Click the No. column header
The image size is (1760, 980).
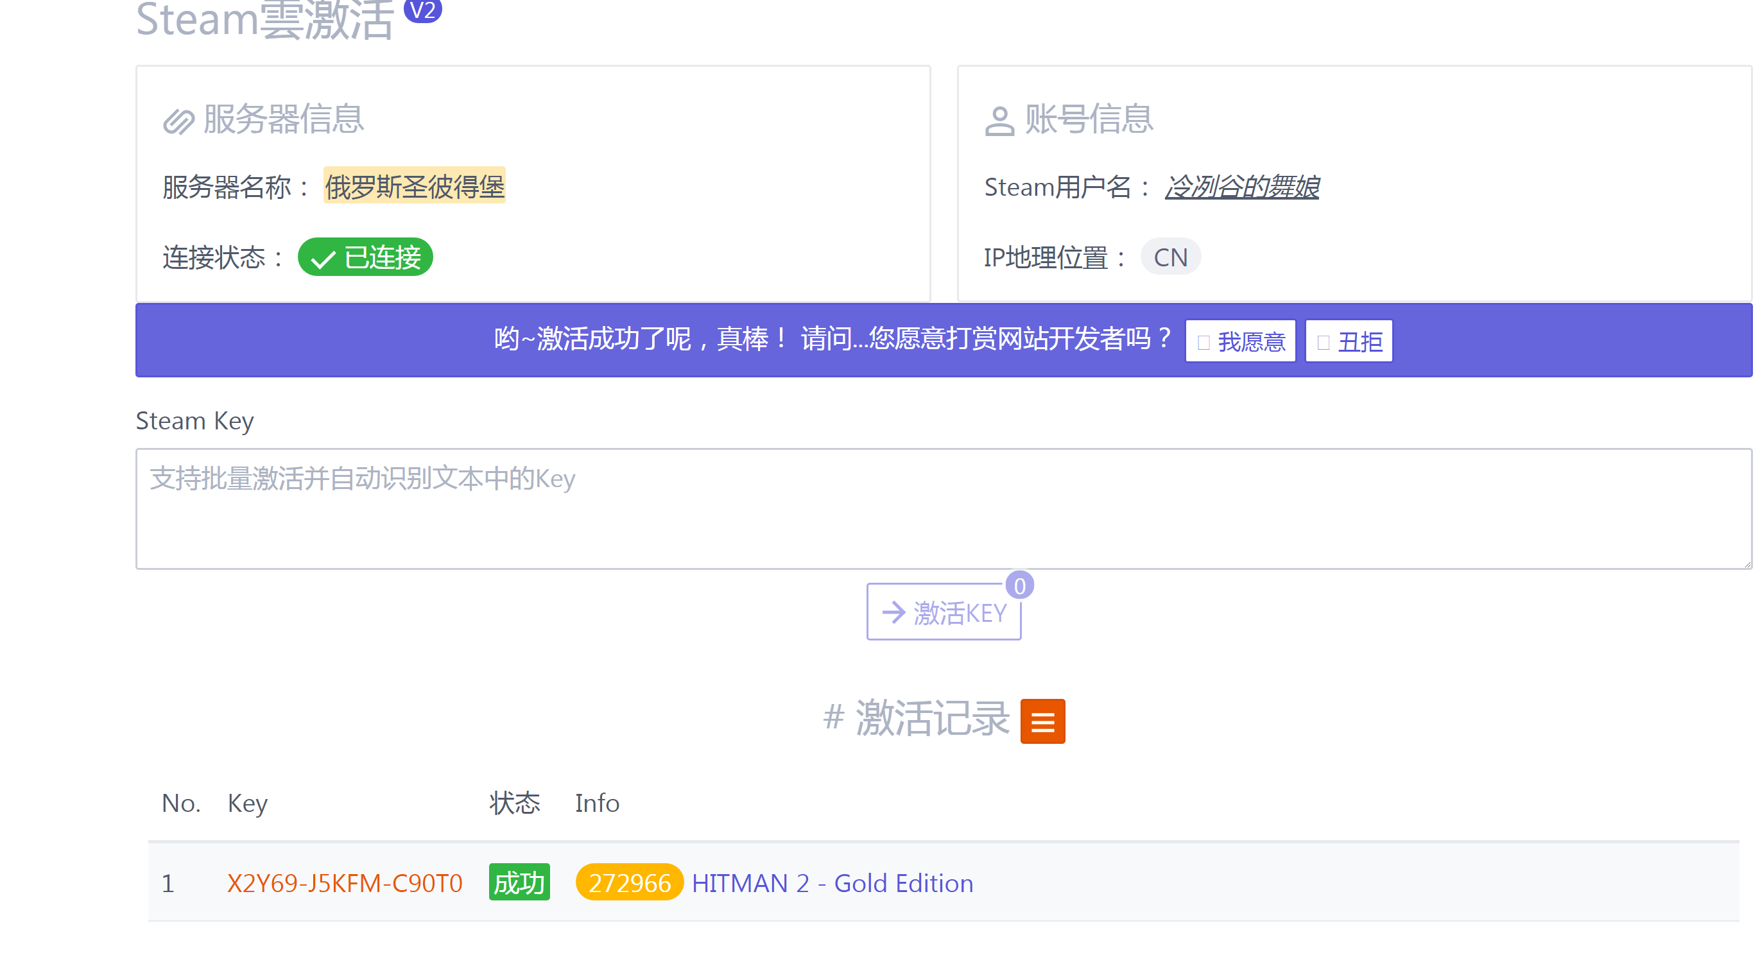[x=181, y=803]
